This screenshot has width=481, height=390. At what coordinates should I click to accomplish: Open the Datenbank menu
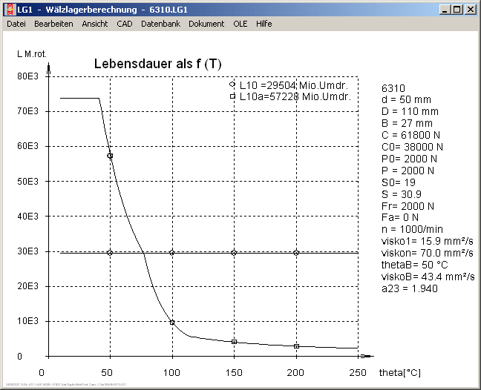coord(160,24)
